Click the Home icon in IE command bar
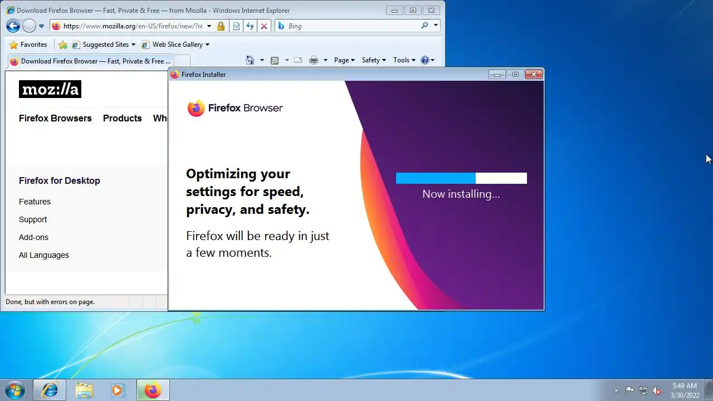This screenshot has width=713, height=401. click(250, 60)
